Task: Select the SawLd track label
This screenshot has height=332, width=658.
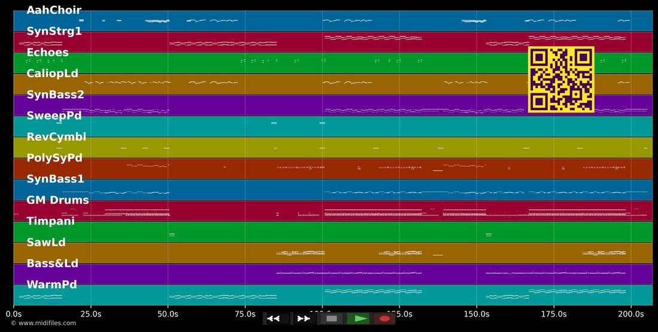Action: (45, 243)
